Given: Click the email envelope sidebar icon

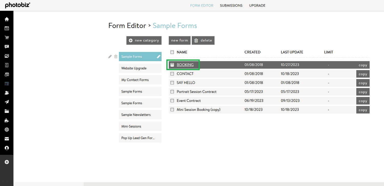Looking at the screenshot, I should tap(7, 139).
